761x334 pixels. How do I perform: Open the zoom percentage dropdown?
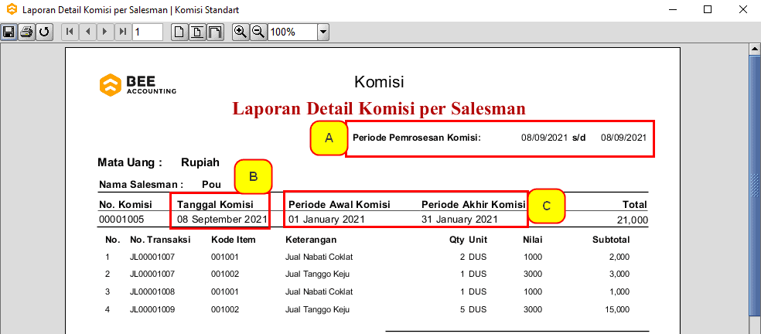click(x=323, y=32)
